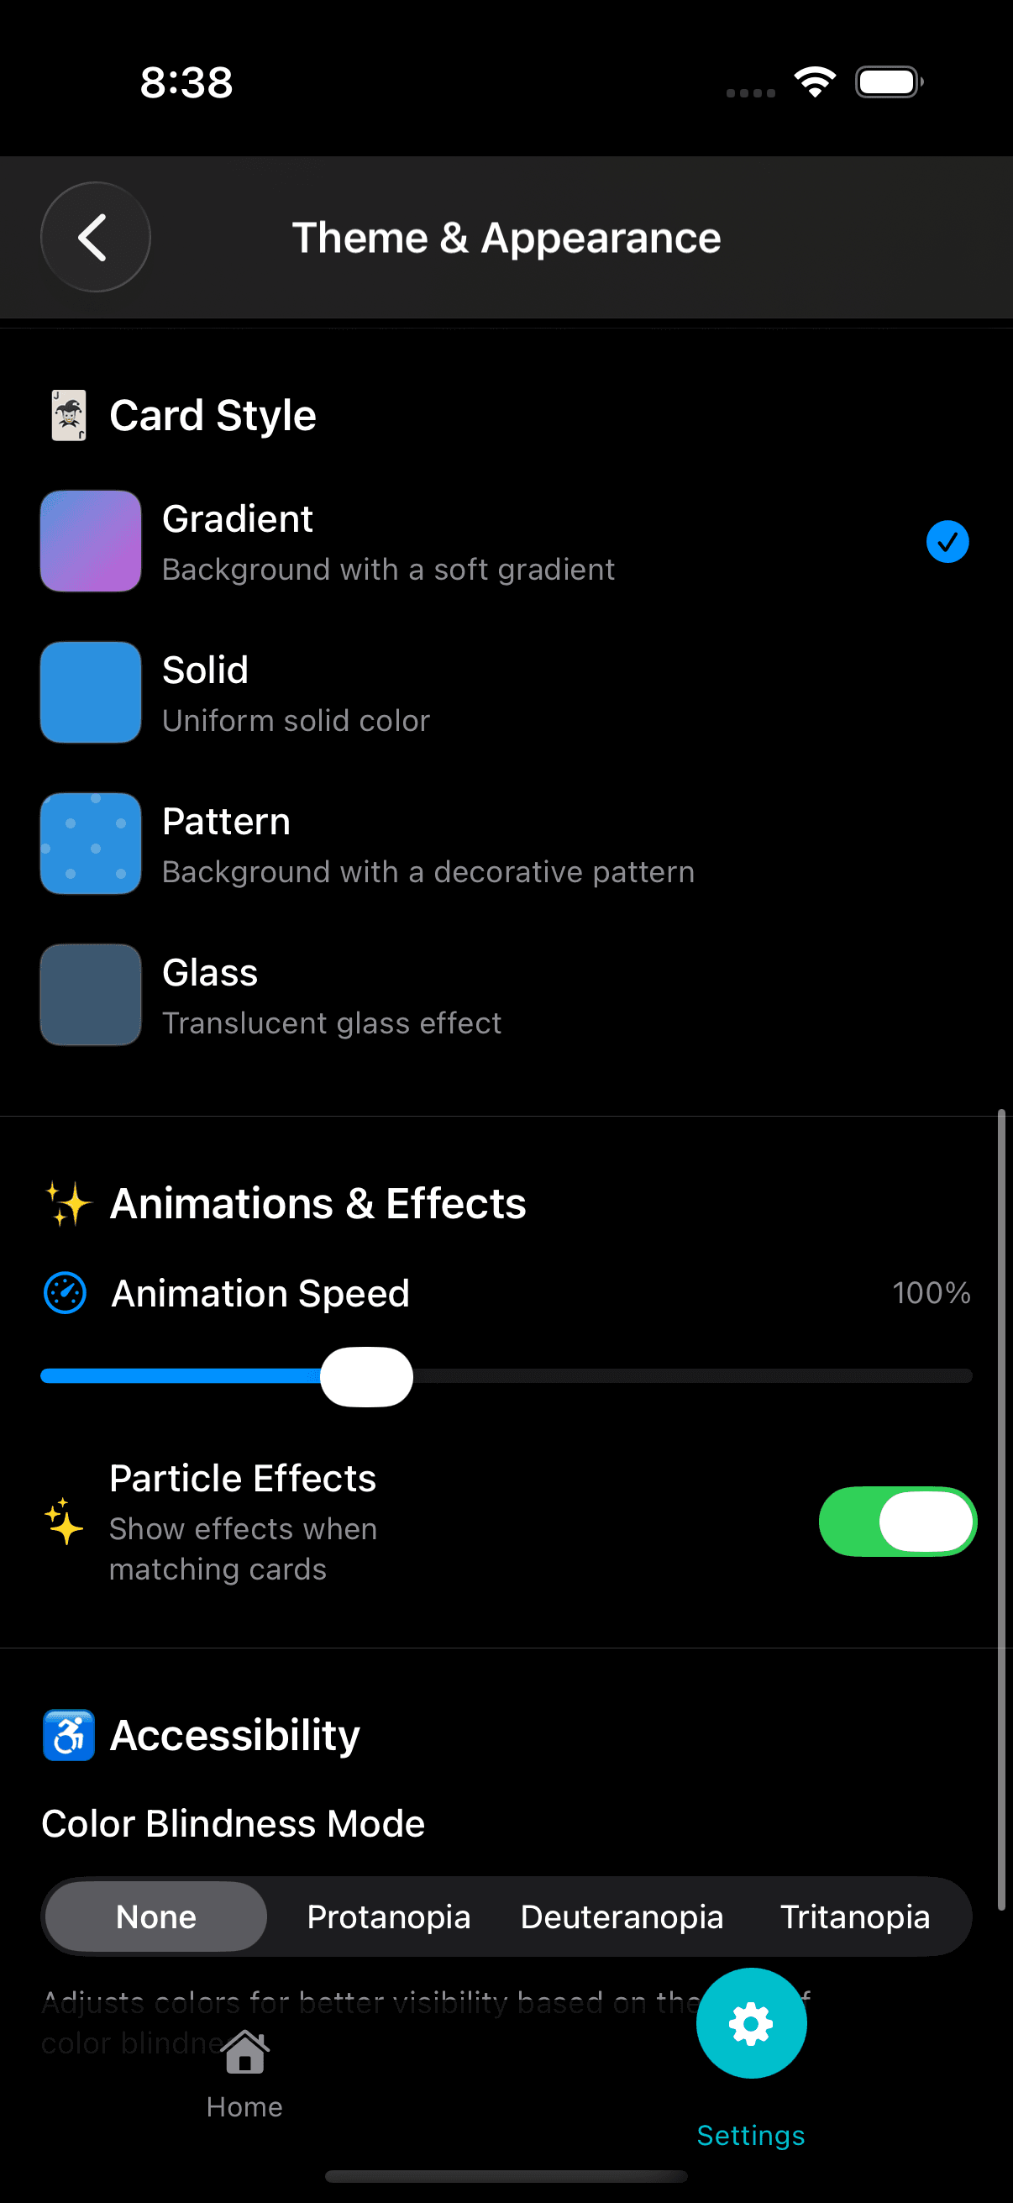
Task: Tap the Home house icon
Action: click(x=244, y=2053)
